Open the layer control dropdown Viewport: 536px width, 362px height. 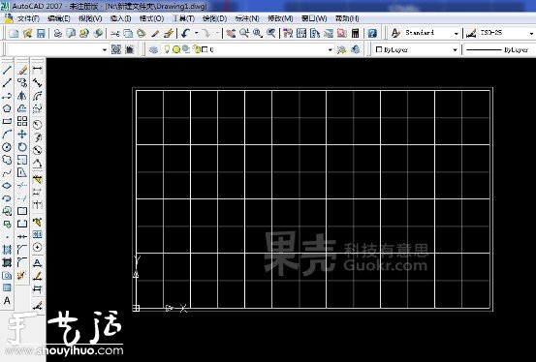tap(330, 50)
